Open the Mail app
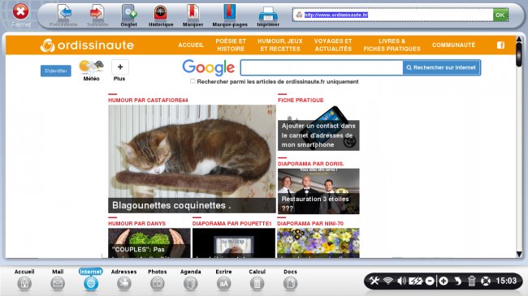This screenshot has height=296, width=528. pos(58,280)
